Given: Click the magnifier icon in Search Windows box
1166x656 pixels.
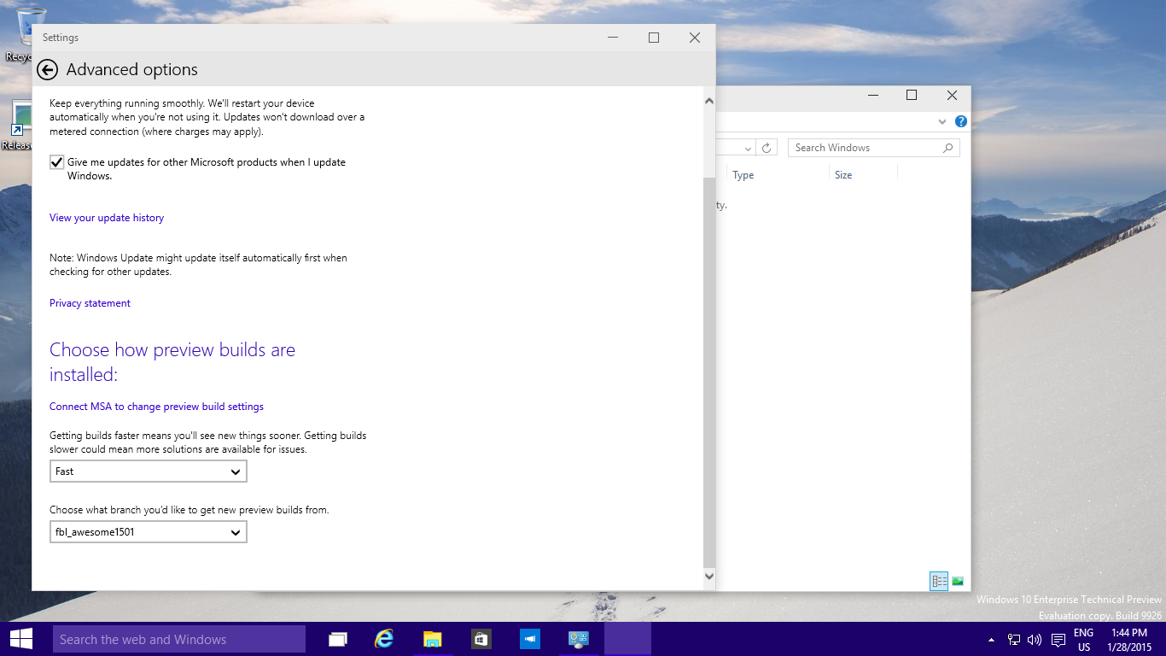Looking at the screenshot, I should [x=947, y=148].
